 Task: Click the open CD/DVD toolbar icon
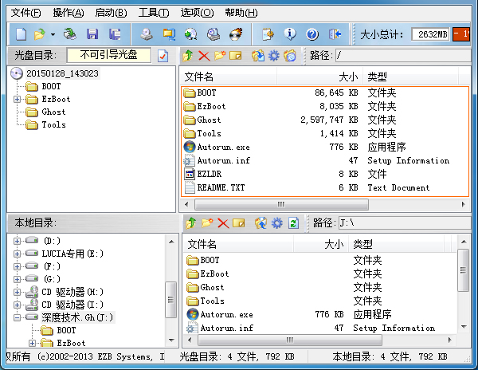point(70,34)
